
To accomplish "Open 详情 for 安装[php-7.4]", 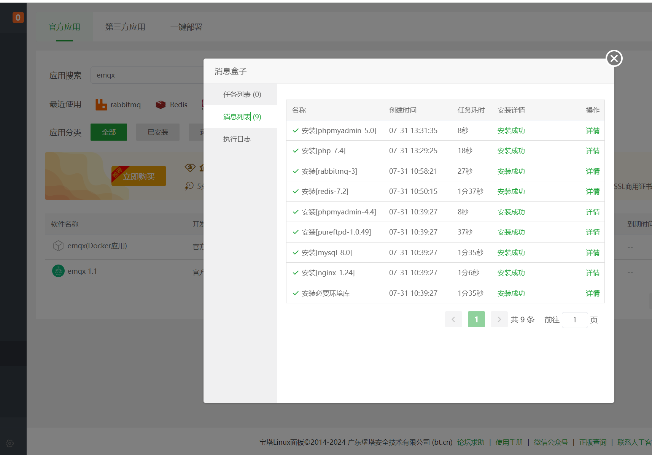I will 592,151.
